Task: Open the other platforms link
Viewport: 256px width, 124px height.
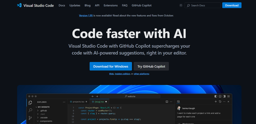Action: (141, 74)
